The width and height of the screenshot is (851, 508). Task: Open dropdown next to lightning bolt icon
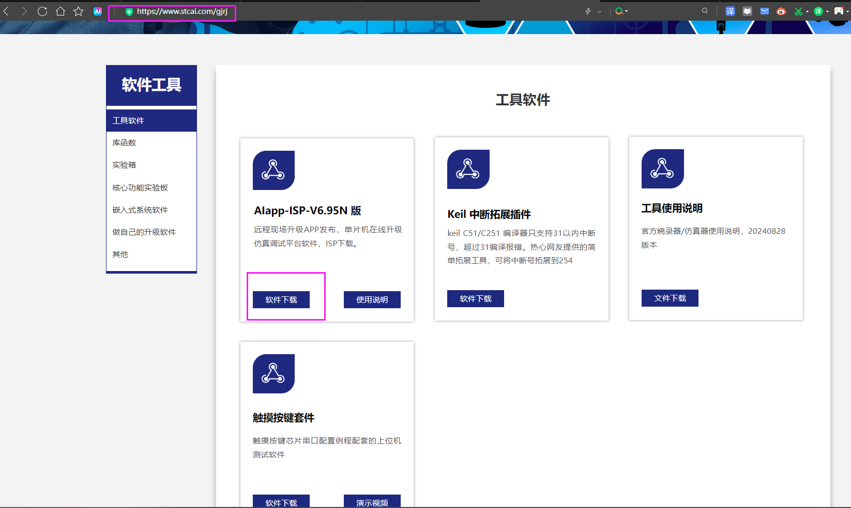(600, 12)
